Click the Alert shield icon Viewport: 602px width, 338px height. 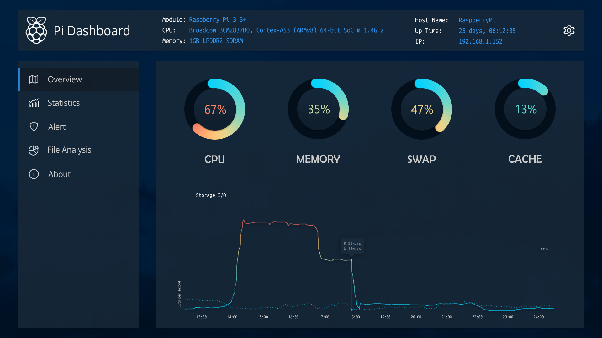34,126
